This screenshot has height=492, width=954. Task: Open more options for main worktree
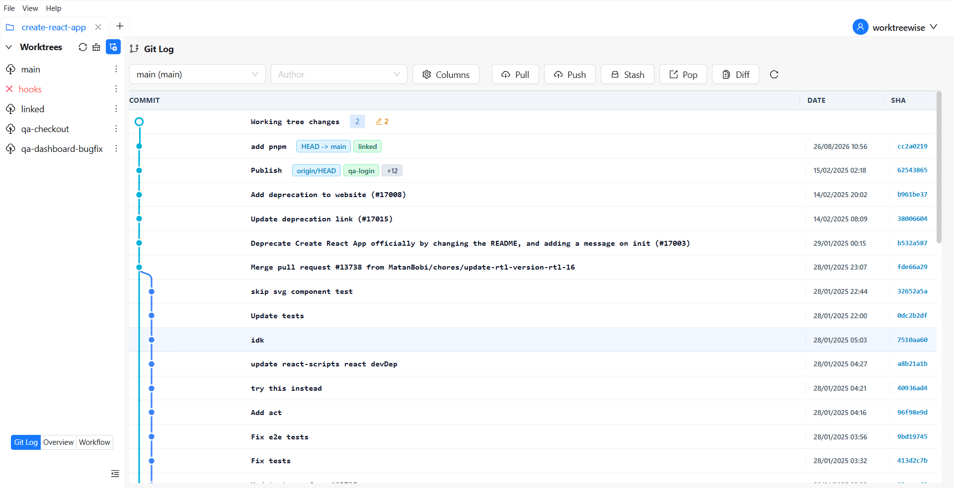(x=116, y=69)
